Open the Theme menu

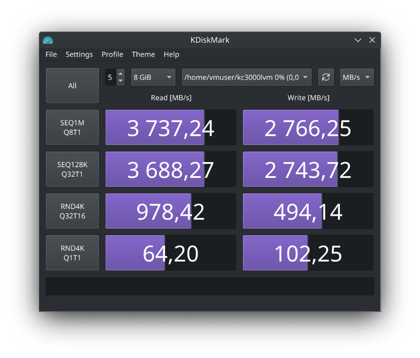pos(143,54)
